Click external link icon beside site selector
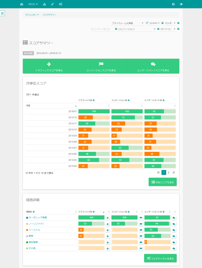This screenshot has height=268, width=202. click(x=147, y=23)
